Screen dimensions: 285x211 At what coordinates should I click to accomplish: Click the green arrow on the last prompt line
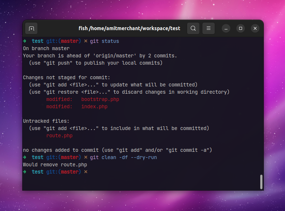click(x=24, y=172)
